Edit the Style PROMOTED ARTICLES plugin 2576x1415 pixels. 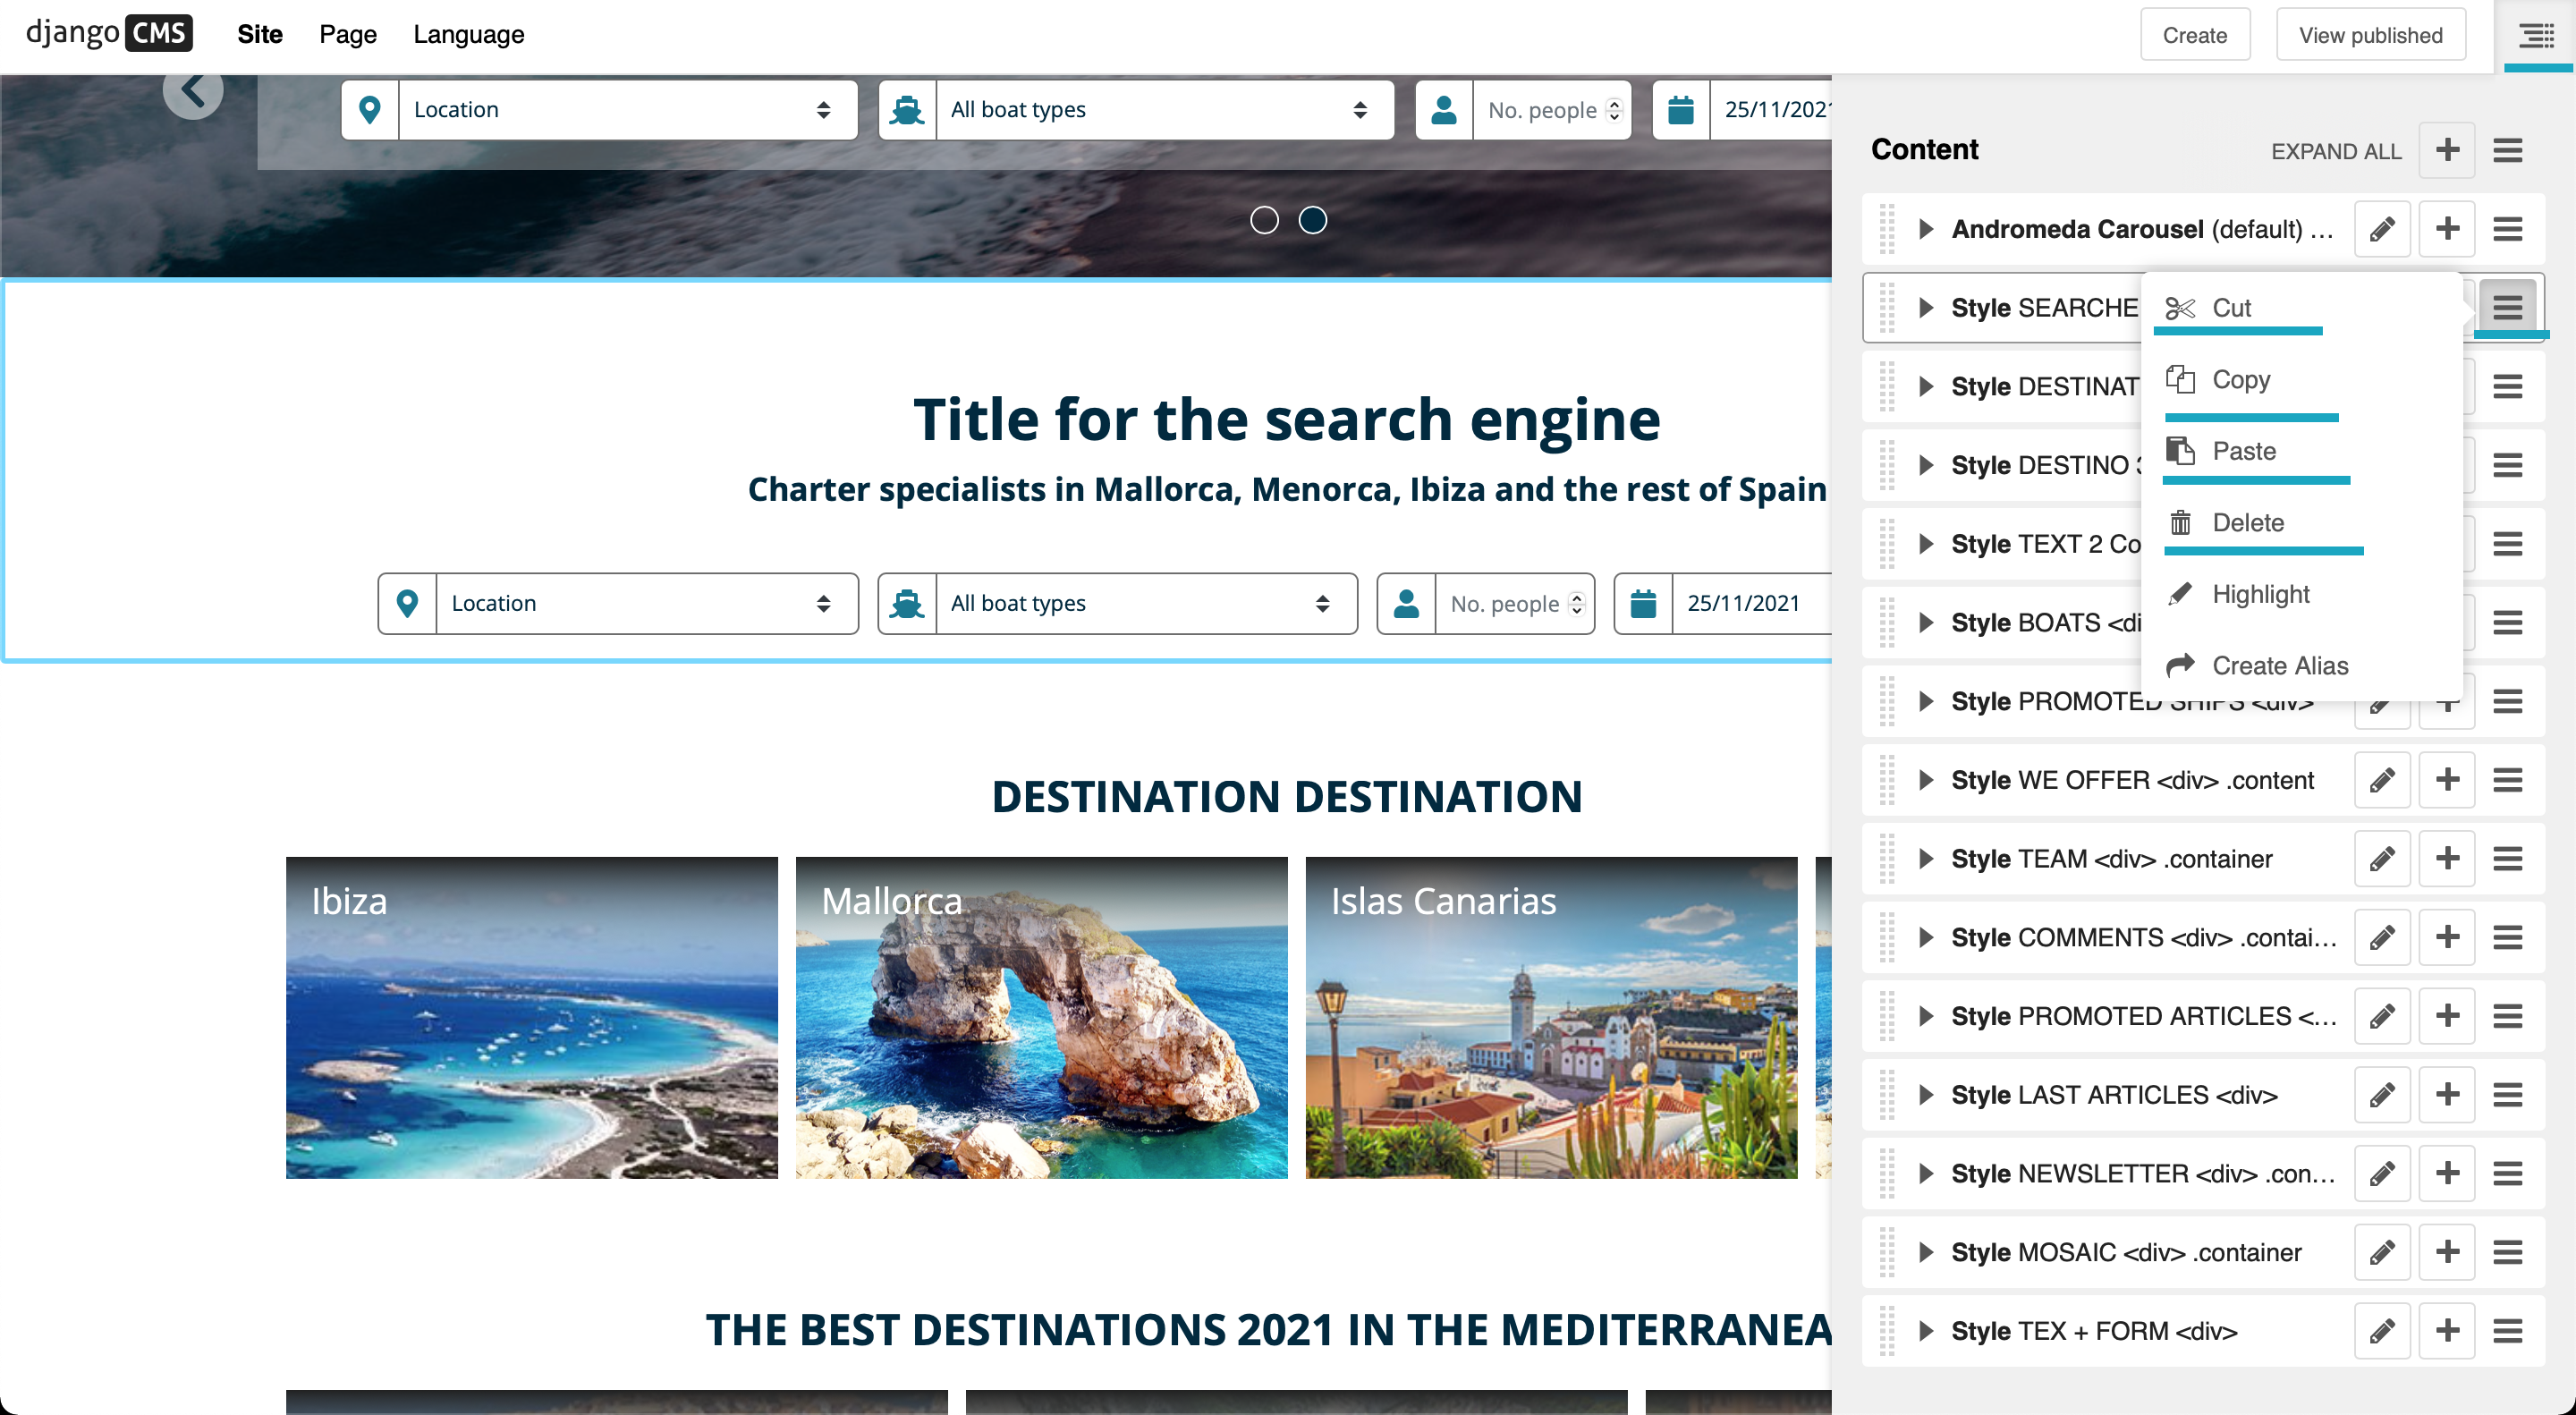[x=2382, y=1016]
